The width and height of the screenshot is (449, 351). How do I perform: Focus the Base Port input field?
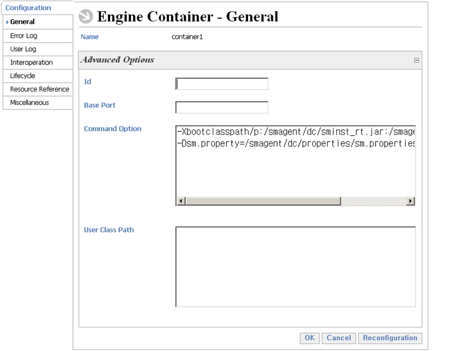point(222,107)
